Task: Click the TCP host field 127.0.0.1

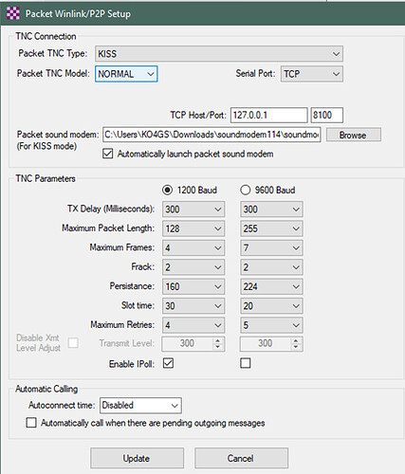Action: (x=268, y=115)
